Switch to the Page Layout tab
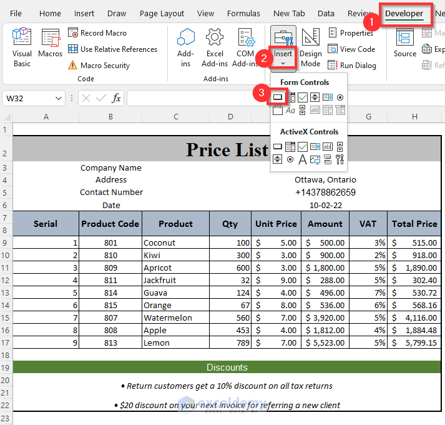445x425 pixels. 162,13
